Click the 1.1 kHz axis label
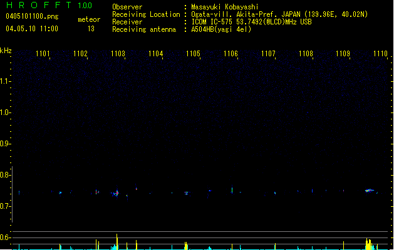Image resolution: width=394 pixels, height=250 pixels. (x=4, y=81)
